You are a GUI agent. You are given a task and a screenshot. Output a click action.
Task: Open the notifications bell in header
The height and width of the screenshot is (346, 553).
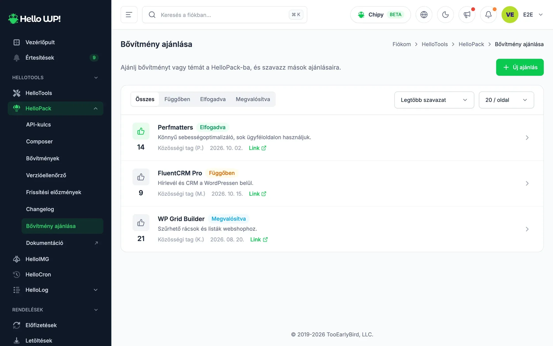click(489, 15)
